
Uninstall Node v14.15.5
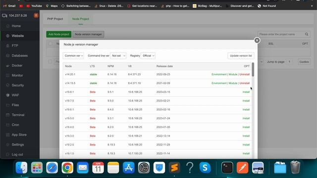pyautogui.click(x=244, y=83)
